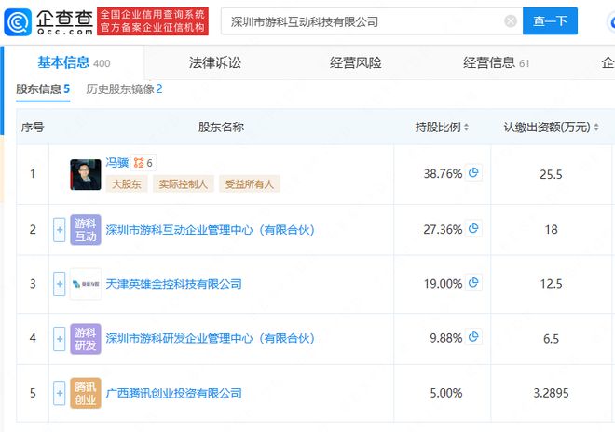Switch to 法律诉讼 tab
Viewport: 615px width, 432px height.
click(215, 63)
